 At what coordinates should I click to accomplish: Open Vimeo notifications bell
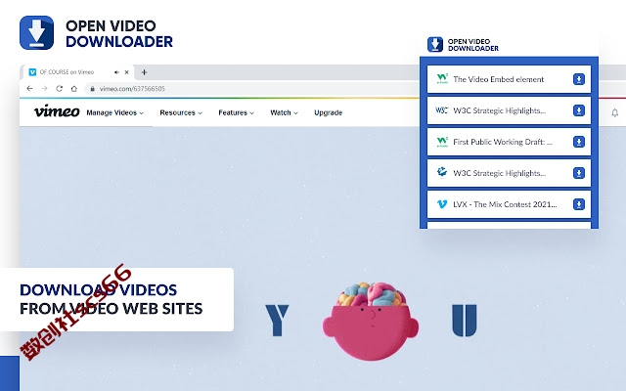click(615, 113)
